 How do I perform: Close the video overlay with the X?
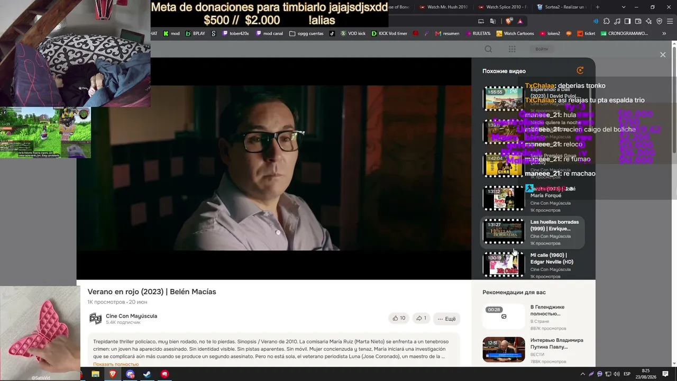(663, 55)
